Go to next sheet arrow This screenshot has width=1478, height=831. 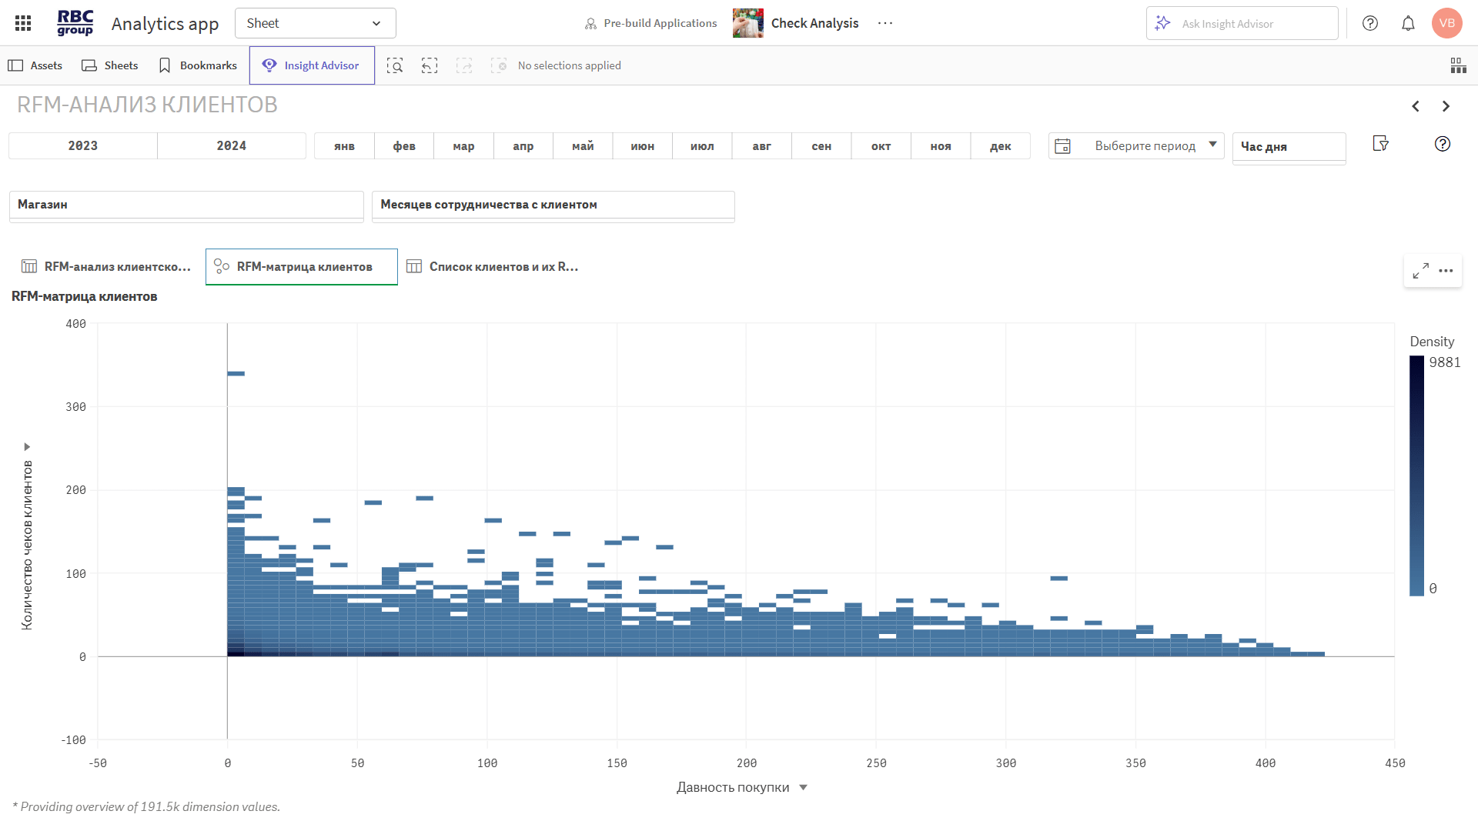pyautogui.click(x=1446, y=106)
